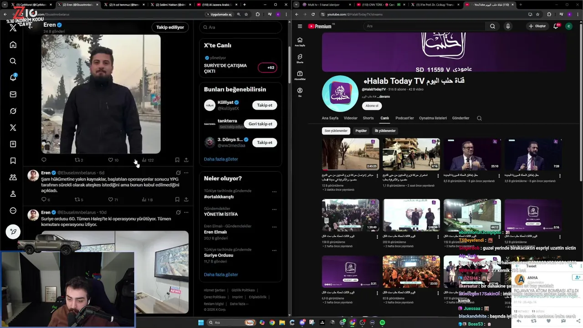The width and height of the screenshot is (583, 328).
Task: Click the YouTube search magnifier button
Action: coord(492,26)
